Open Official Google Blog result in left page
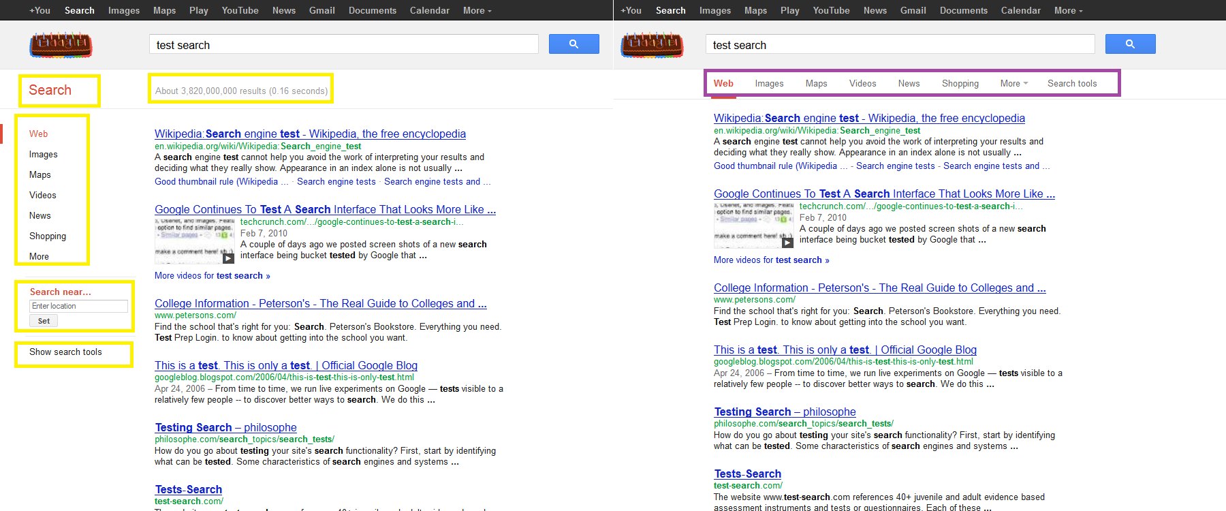1226x511 pixels. (x=286, y=365)
